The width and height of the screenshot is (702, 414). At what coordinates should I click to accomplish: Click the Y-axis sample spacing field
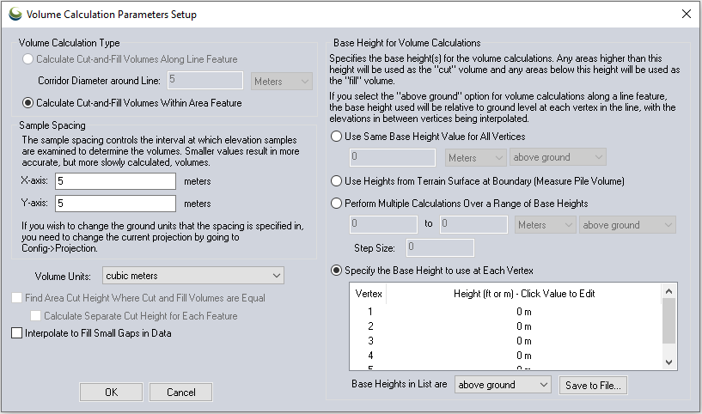[x=115, y=204]
